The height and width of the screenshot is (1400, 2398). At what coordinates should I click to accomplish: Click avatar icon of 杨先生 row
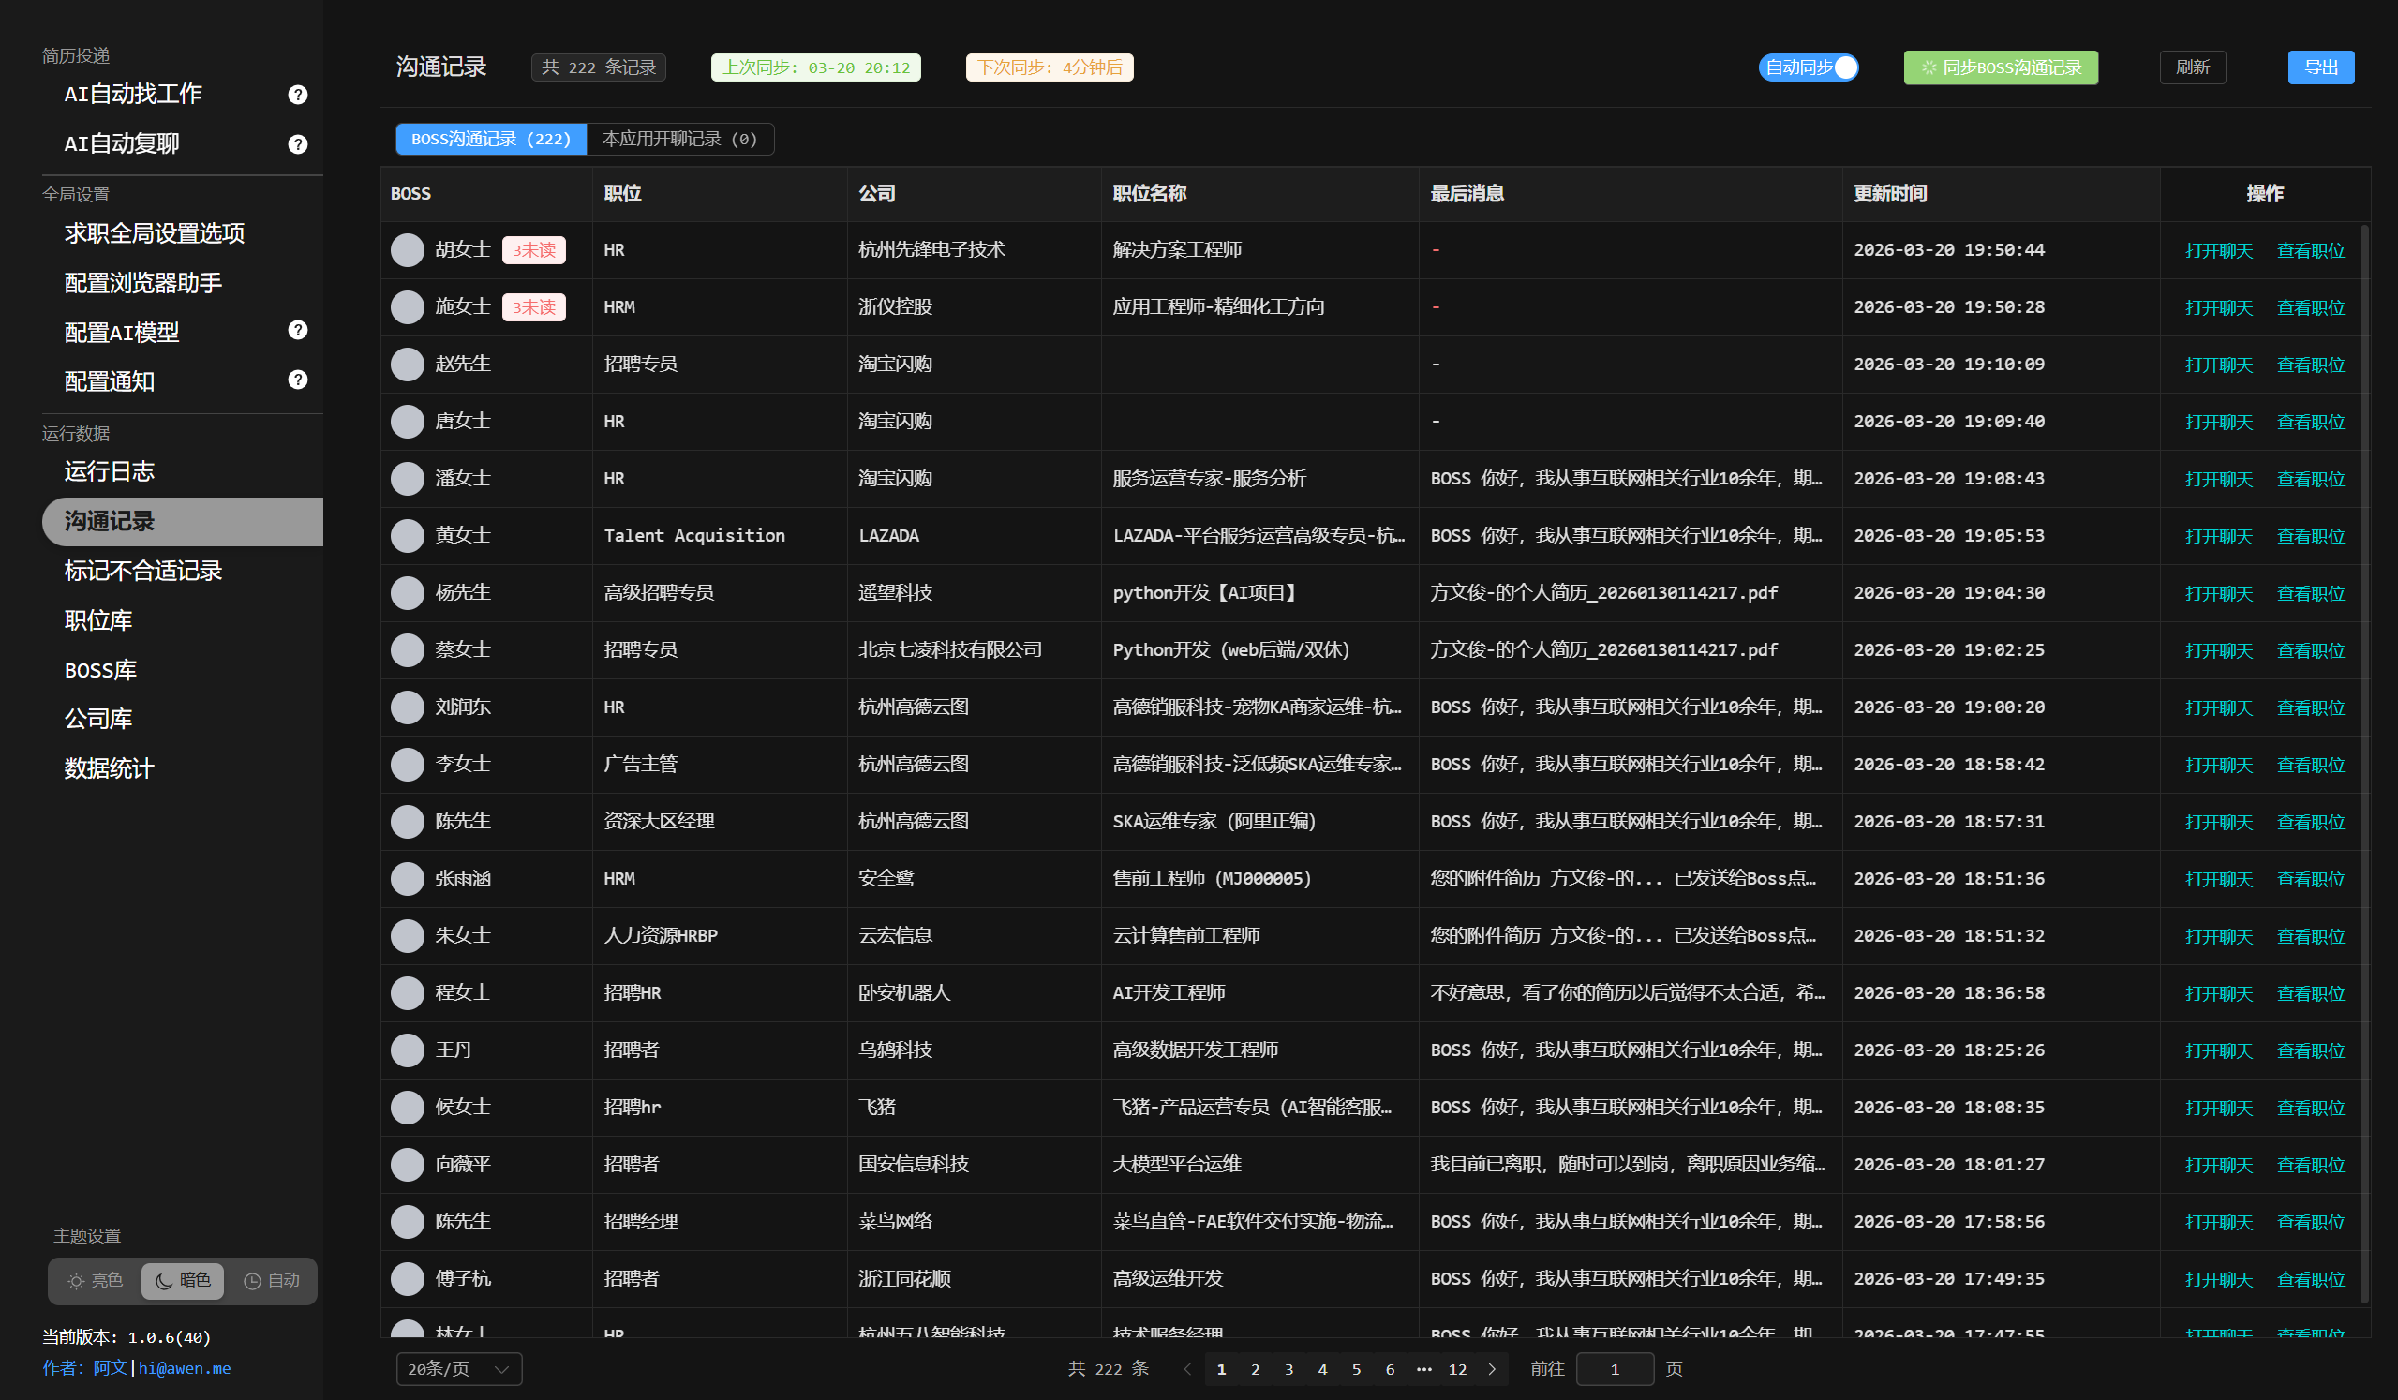(408, 593)
